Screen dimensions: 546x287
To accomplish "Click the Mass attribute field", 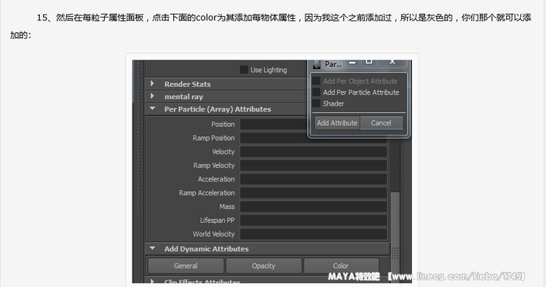I will (313, 207).
